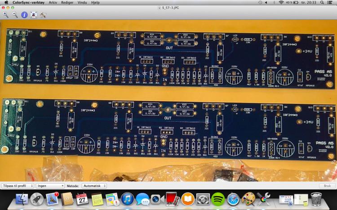Open Calendar showing 27 in Dock
This screenshot has width=337, height=210.
[82, 199]
